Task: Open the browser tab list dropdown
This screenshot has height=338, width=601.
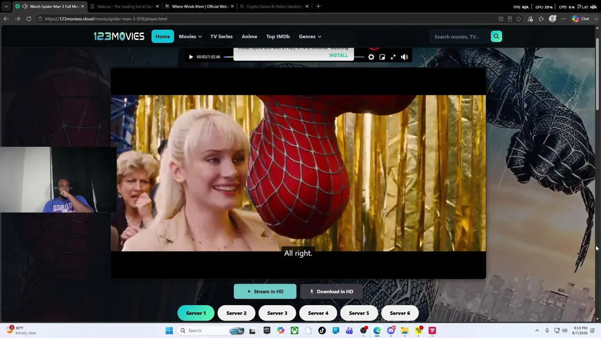Action: coord(6,6)
